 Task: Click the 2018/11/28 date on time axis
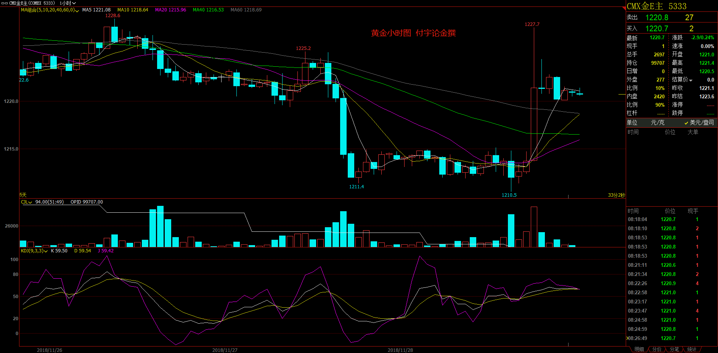point(400,350)
